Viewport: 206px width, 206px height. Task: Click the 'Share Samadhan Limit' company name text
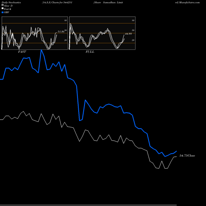pyautogui.click(x=108, y=2)
